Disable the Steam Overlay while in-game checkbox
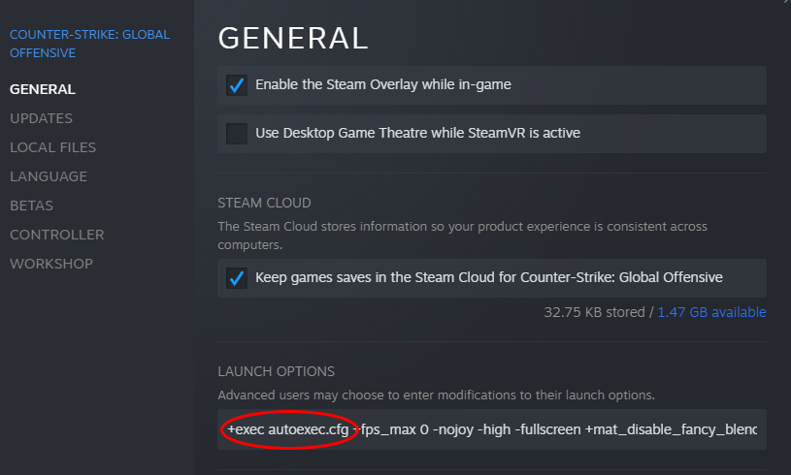791x475 pixels. 237,85
